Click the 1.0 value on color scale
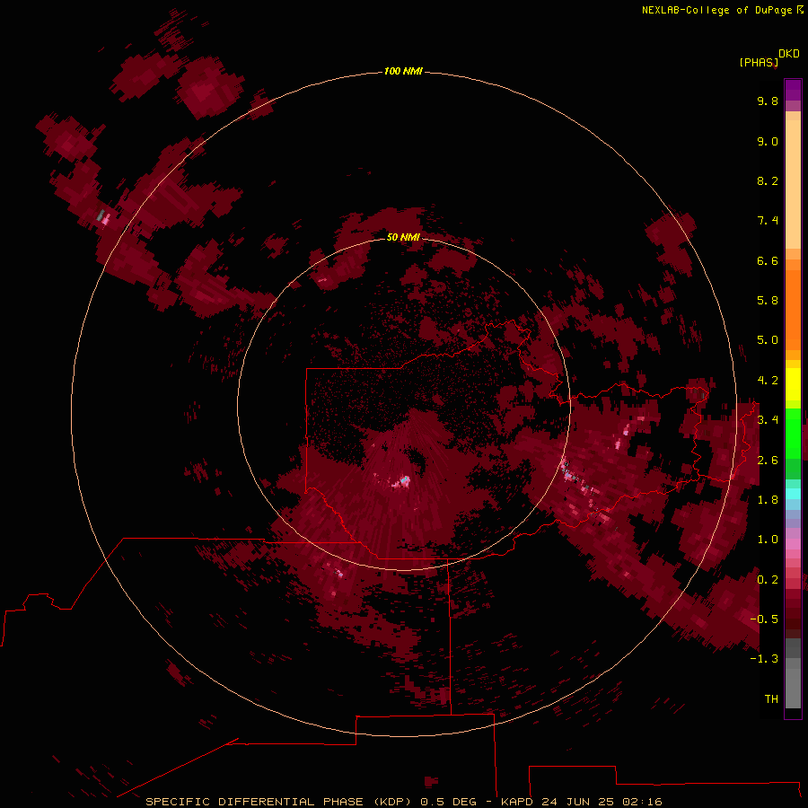Screen dimensions: 808x808 768,540
